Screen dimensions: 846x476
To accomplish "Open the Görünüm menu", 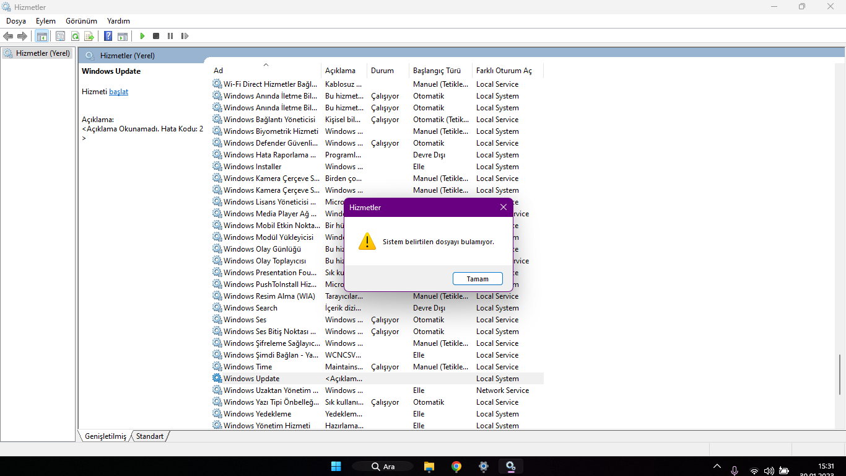I will click(81, 21).
